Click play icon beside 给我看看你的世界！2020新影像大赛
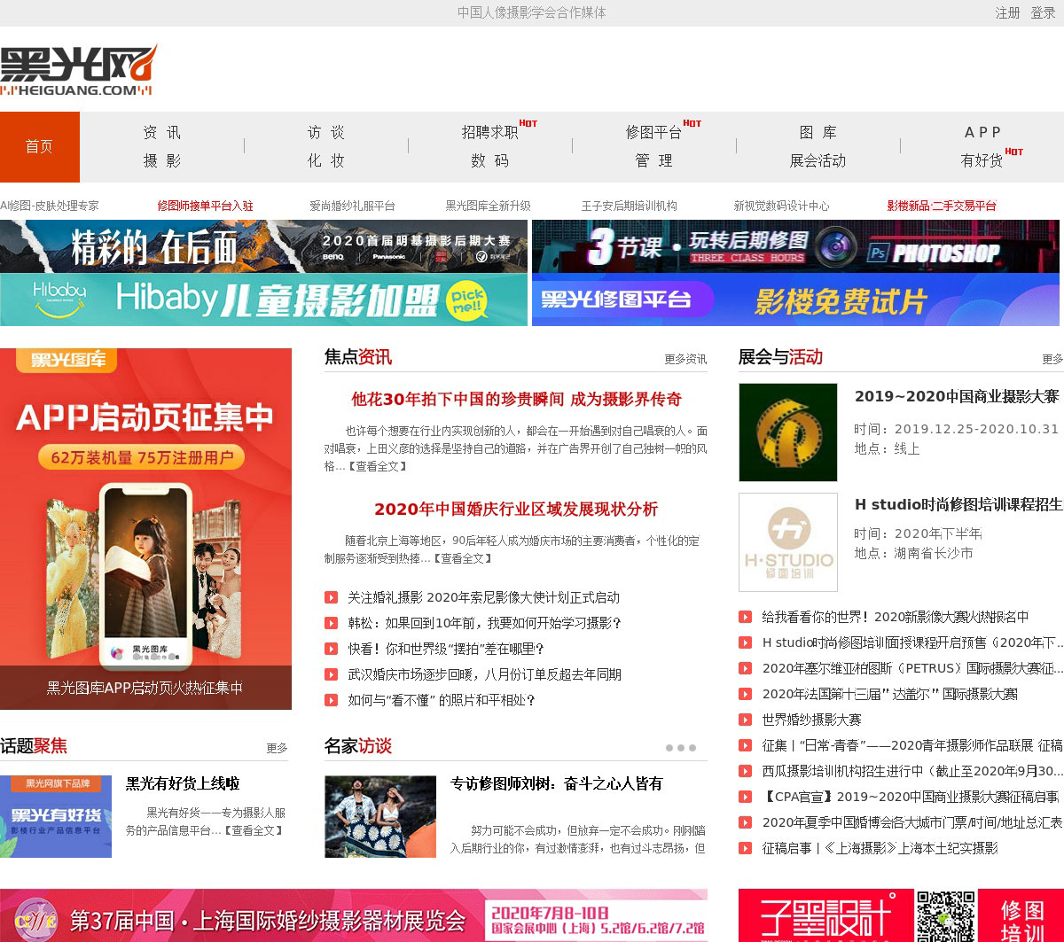This screenshot has height=942, width=1064. coord(746,617)
